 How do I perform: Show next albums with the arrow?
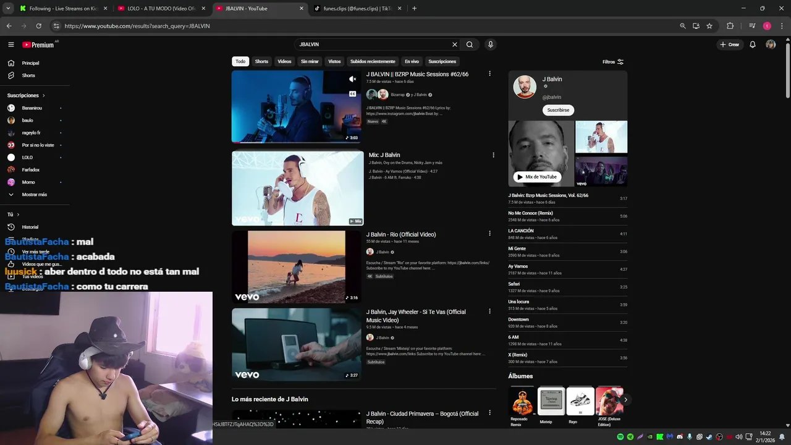click(x=625, y=400)
